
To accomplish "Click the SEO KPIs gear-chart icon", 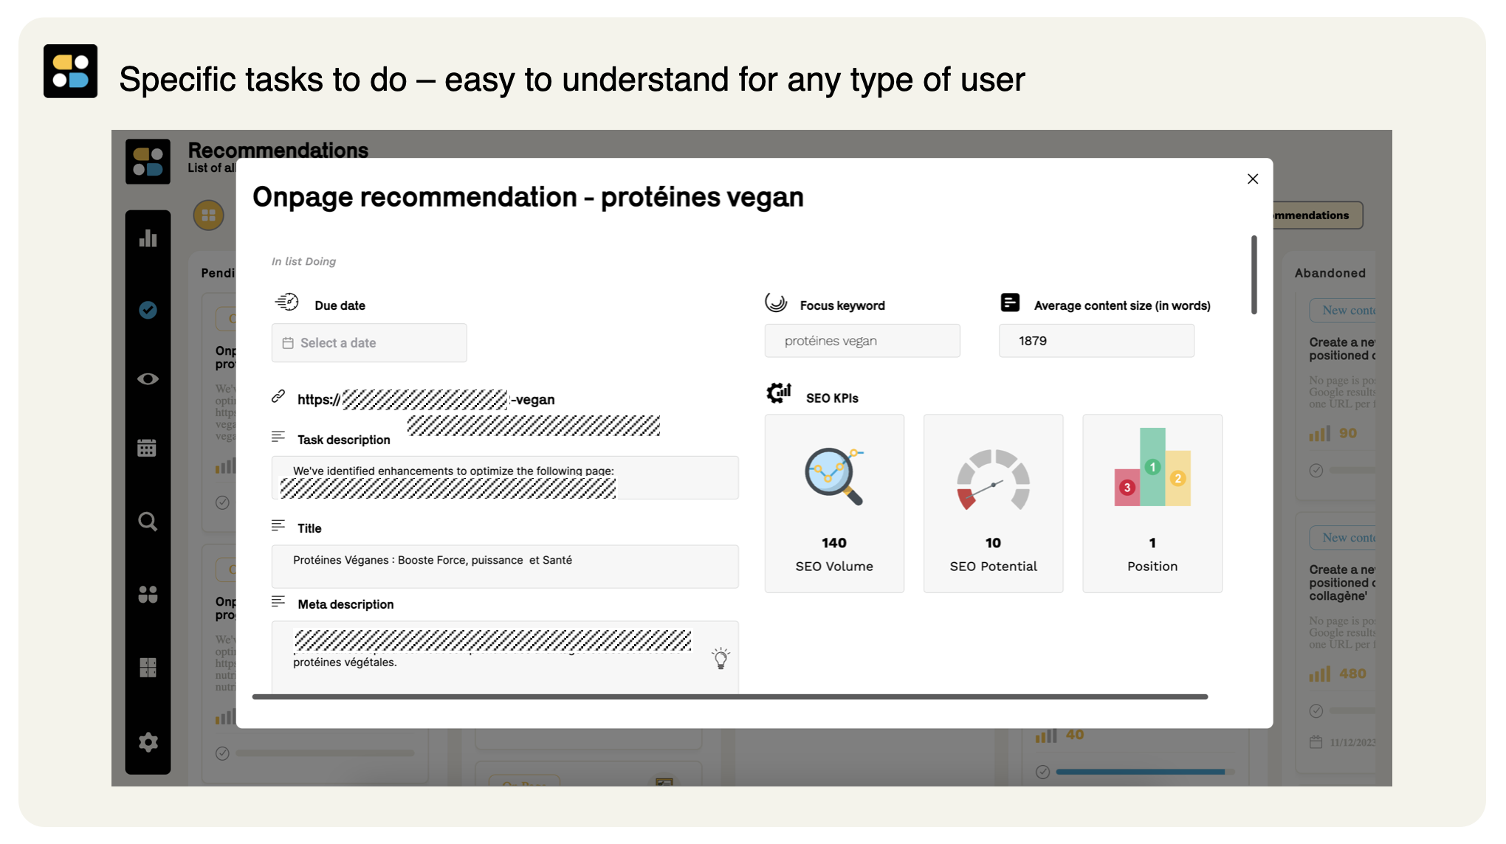I will tap(777, 392).
